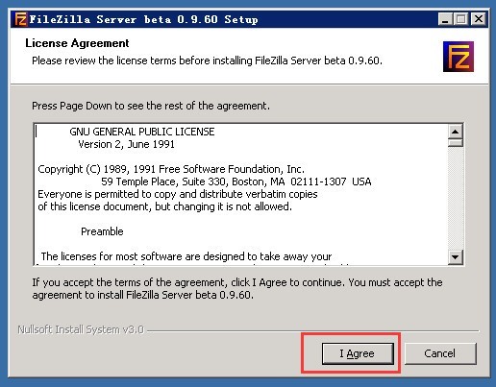Image resolution: width=496 pixels, height=387 pixels.
Task: Accept the license with I Agree
Action: tap(358, 353)
